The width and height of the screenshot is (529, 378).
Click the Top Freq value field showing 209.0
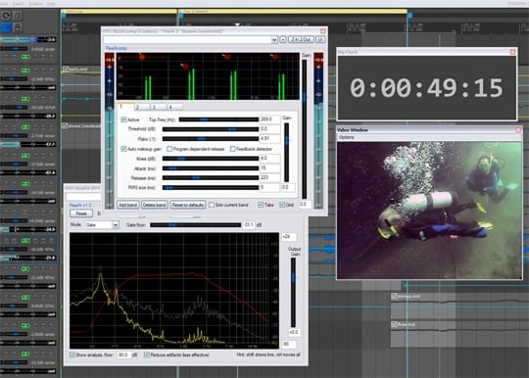pos(269,119)
